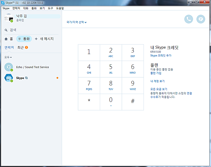This screenshot has height=167, width=211.
Task: Select the Skype bot avatar icon
Action: (9, 78)
